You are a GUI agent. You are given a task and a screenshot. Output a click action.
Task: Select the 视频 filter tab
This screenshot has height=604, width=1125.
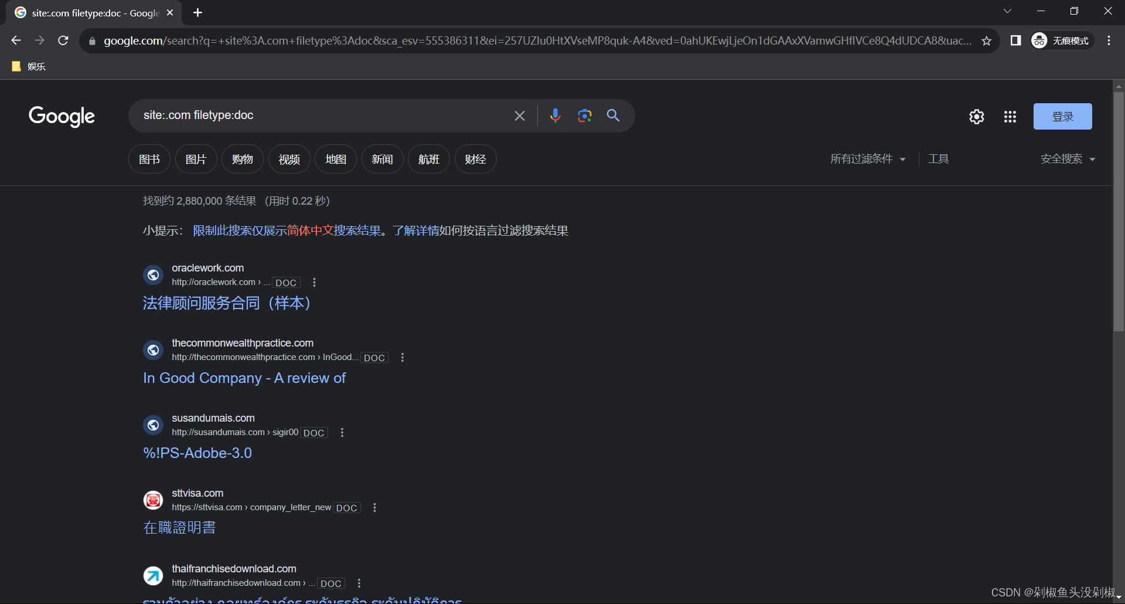point(289,159)
